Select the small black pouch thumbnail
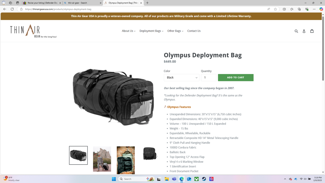Viewport: 325px width, 183px height. [149, 153]
